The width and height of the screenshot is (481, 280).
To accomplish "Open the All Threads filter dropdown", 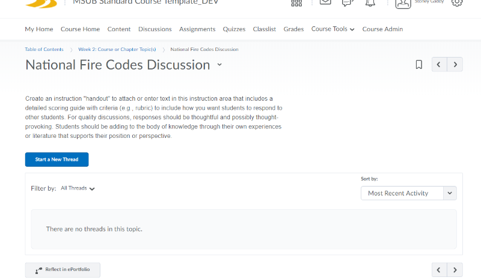I will (x=78, y=188).
